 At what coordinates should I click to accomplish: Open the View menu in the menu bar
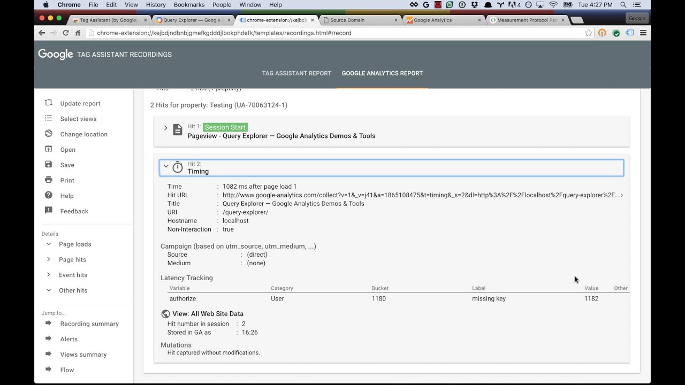tap(131, 5)
